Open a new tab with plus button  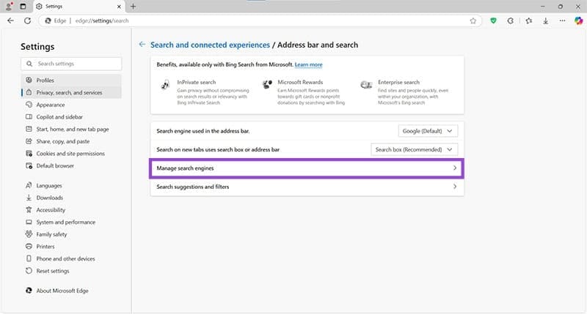pyautogui.click(x=133, y=7)
